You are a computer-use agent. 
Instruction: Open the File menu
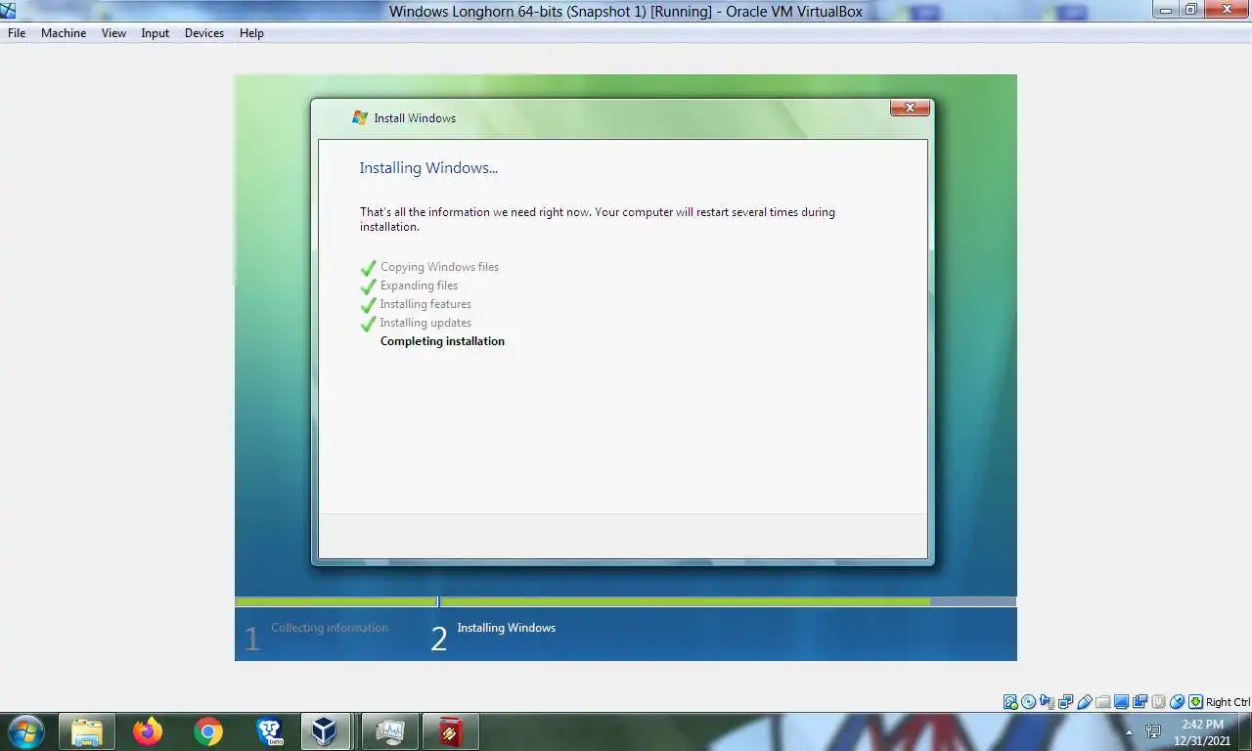[17, 33]
